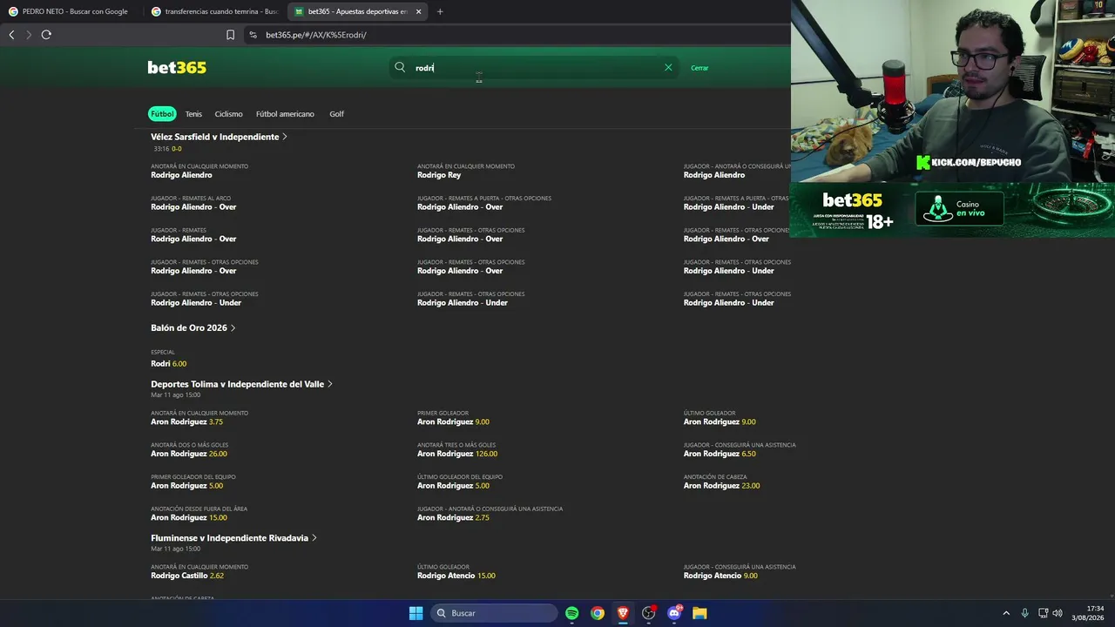The height and width of the screenshot is (627, 1115).
Task: Select the Fútbol americano sport tab
Action: click(x=285, y=114)
